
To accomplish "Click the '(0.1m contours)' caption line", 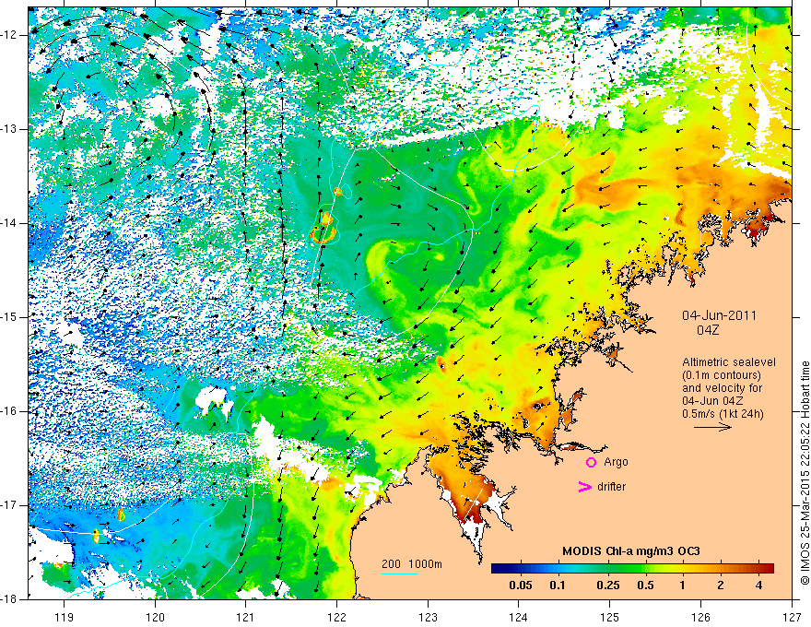I will [x=722, y=375].
